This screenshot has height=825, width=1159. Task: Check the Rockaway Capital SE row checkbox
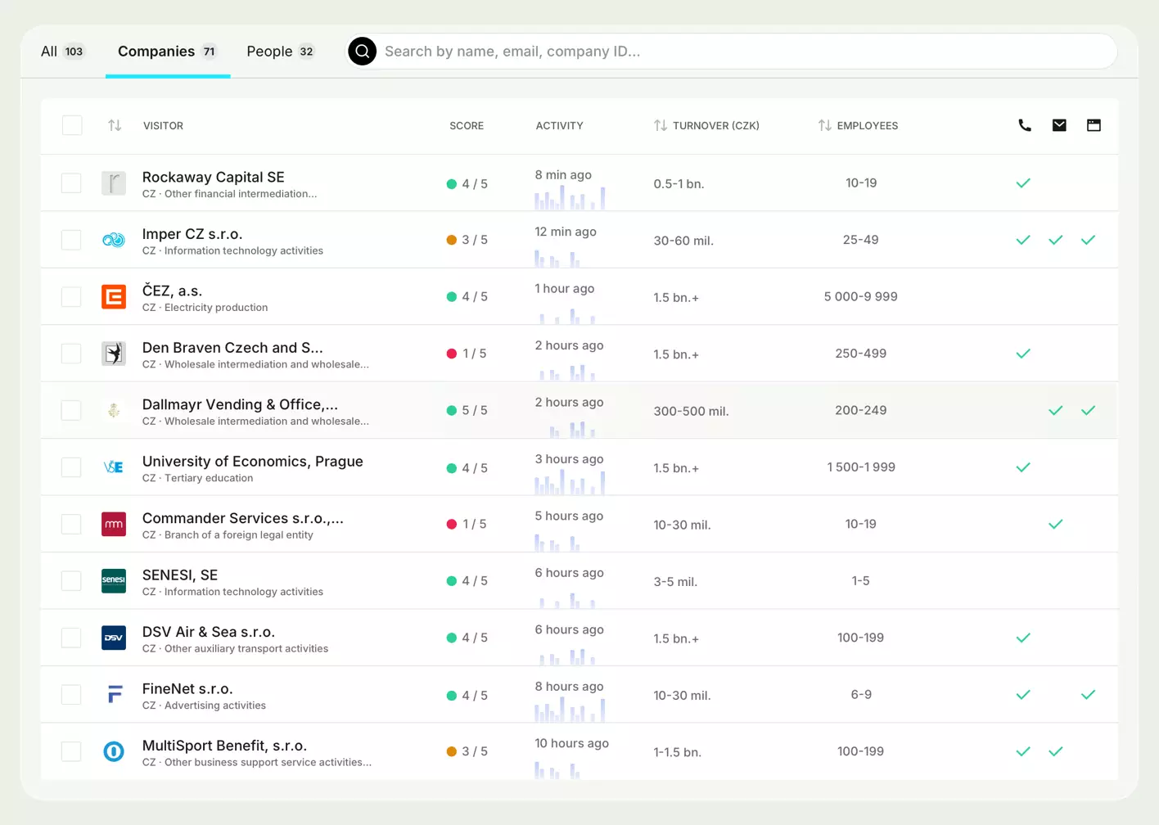pyautogui.click(x=71, y=183)
